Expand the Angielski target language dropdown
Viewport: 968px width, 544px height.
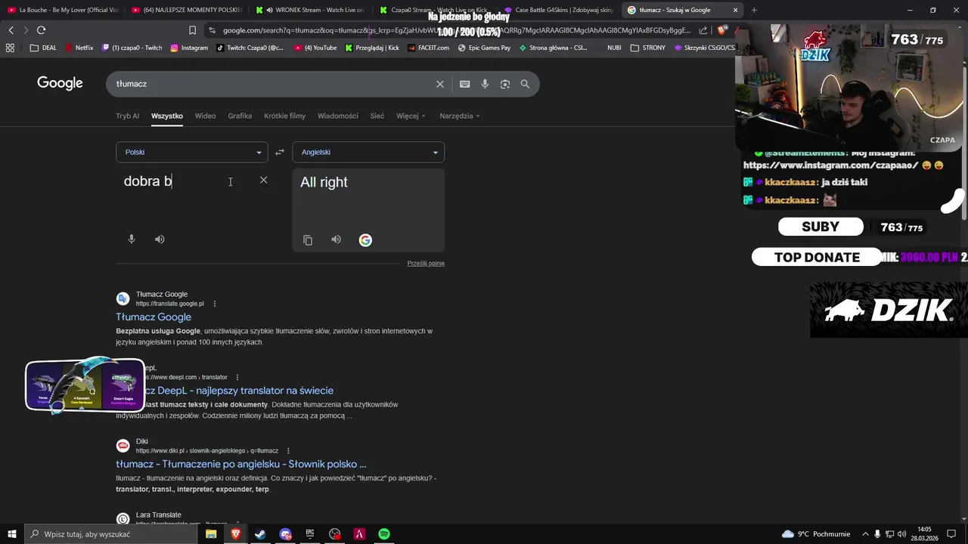[368, 152]
